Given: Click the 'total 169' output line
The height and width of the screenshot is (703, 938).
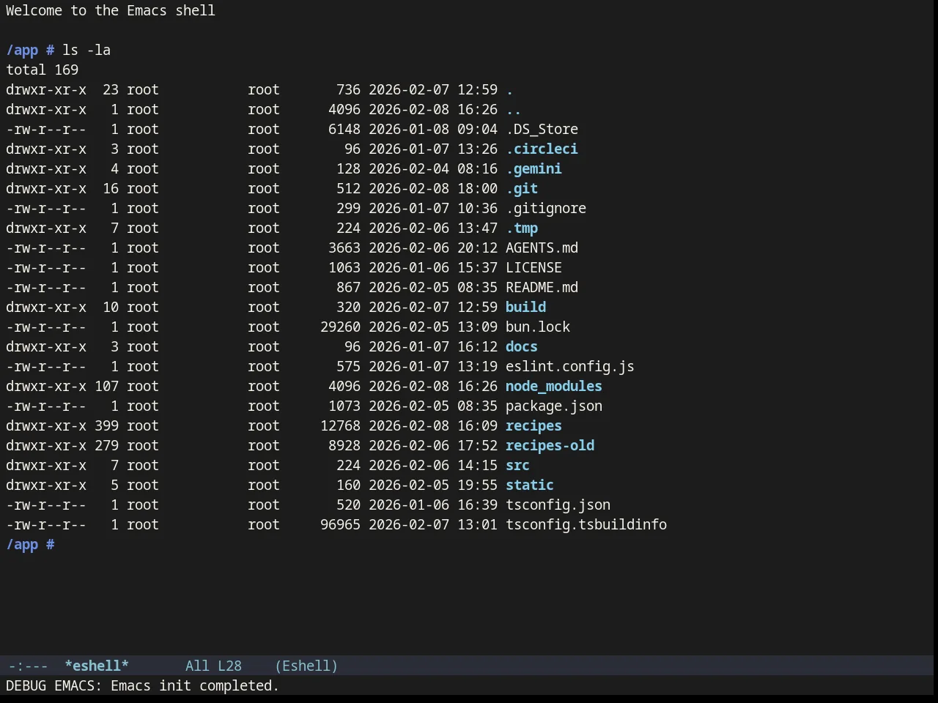Looking at the screenshot, I should tap(42, 70).
